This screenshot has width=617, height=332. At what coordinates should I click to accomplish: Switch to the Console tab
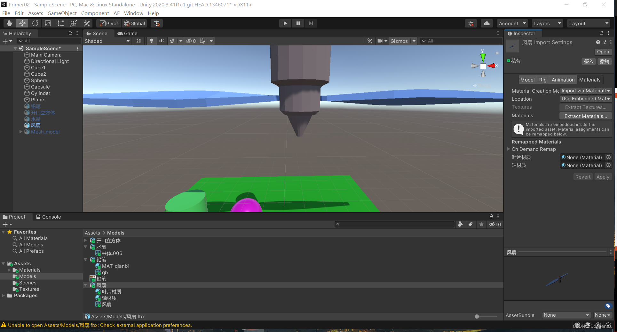tap(48, 217)
